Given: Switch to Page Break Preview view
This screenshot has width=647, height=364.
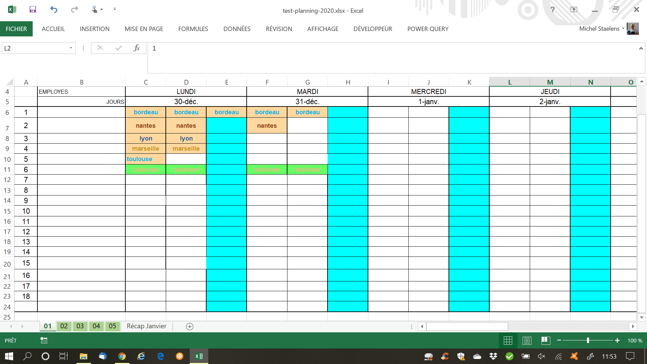Looking at the screenshot, I should (x=546, y=340).
